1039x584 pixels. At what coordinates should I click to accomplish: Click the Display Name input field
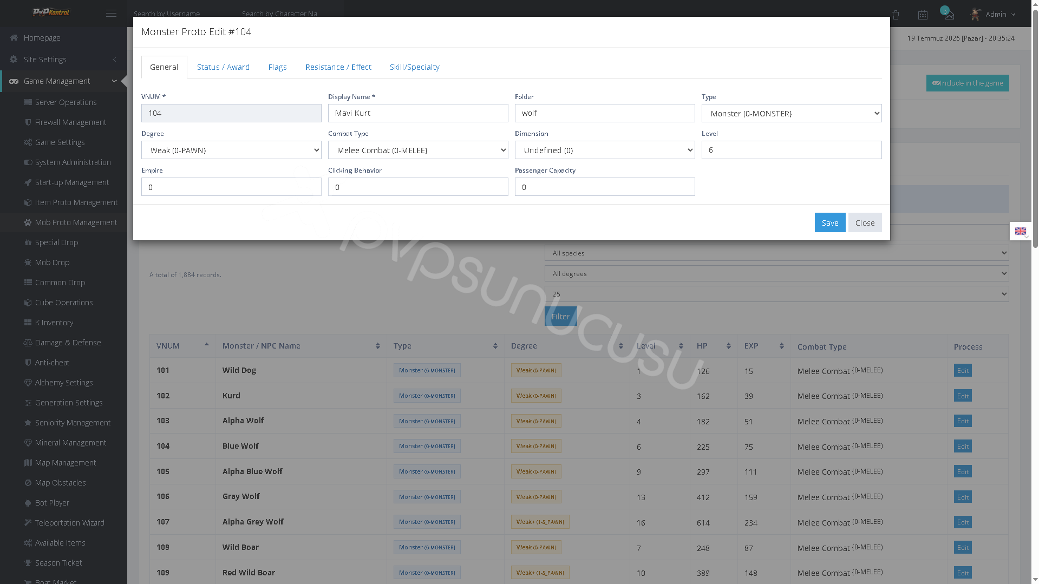(418, 113)
